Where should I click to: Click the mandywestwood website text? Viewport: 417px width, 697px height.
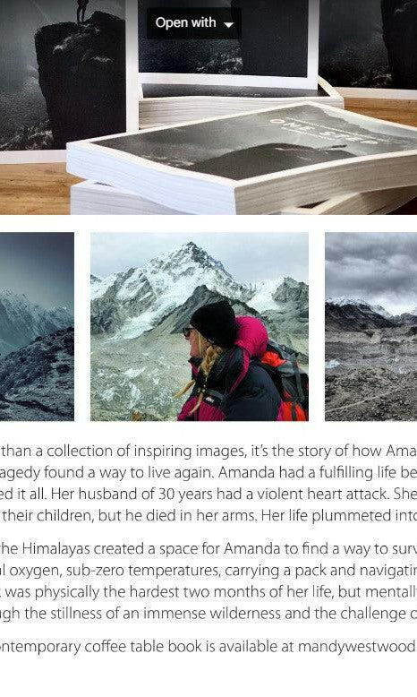tap(357, 646)
